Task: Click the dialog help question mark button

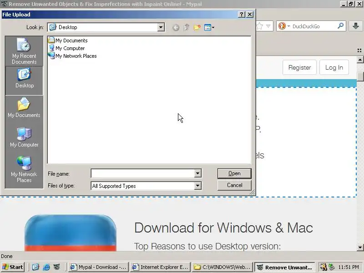Action: tap(242, 15)
